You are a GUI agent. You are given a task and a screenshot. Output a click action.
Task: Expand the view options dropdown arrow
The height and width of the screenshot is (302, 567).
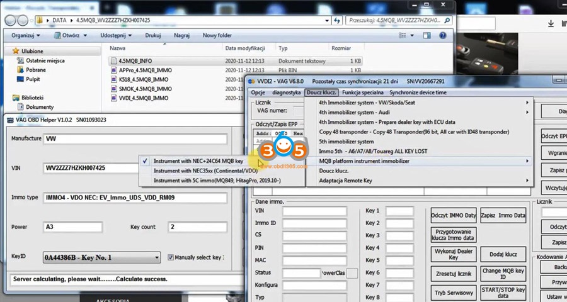click(412, 35)
